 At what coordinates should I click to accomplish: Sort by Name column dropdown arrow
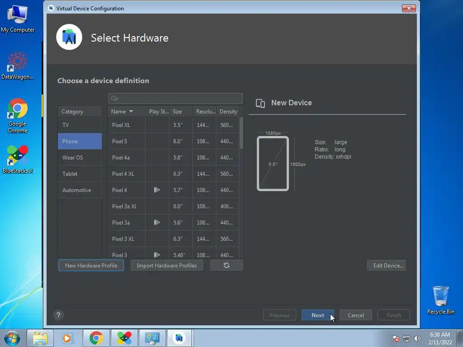131,111
